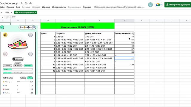
Task: Click the Base attributes button
Action: [x=23, y=78]
